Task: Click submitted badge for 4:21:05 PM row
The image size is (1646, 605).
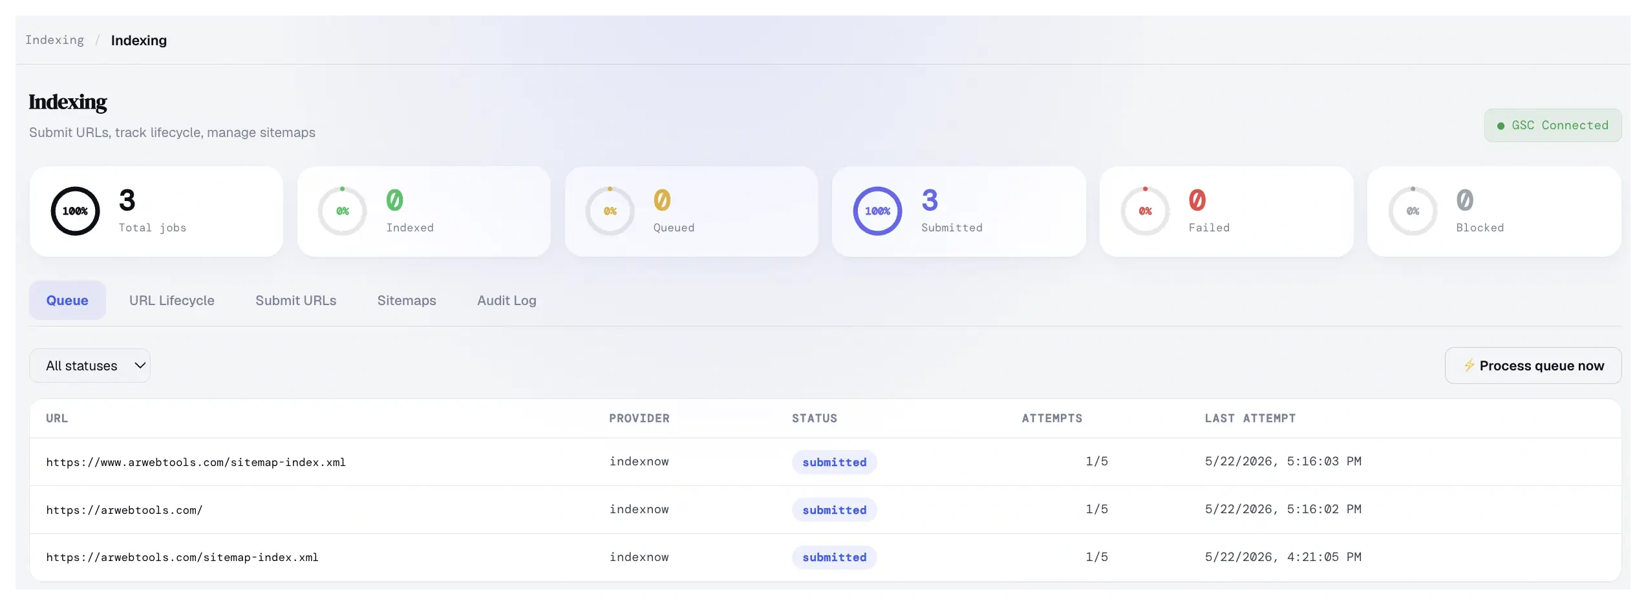Action: pos(835,557)
